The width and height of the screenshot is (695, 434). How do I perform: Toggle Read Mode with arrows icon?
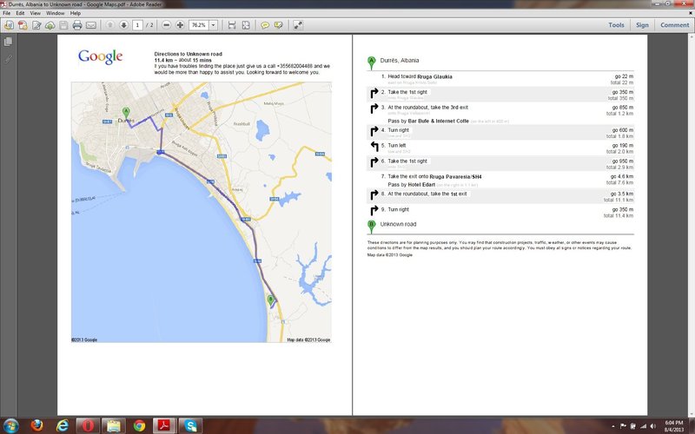[x=298, y=25]
